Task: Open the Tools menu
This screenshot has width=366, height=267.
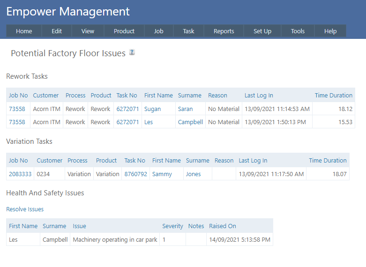Action: (x=298, y=31)
